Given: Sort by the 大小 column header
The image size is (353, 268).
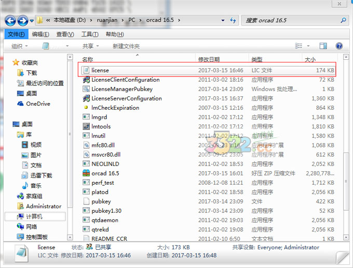Looking at the screenshot, I should tap(310, 59).
